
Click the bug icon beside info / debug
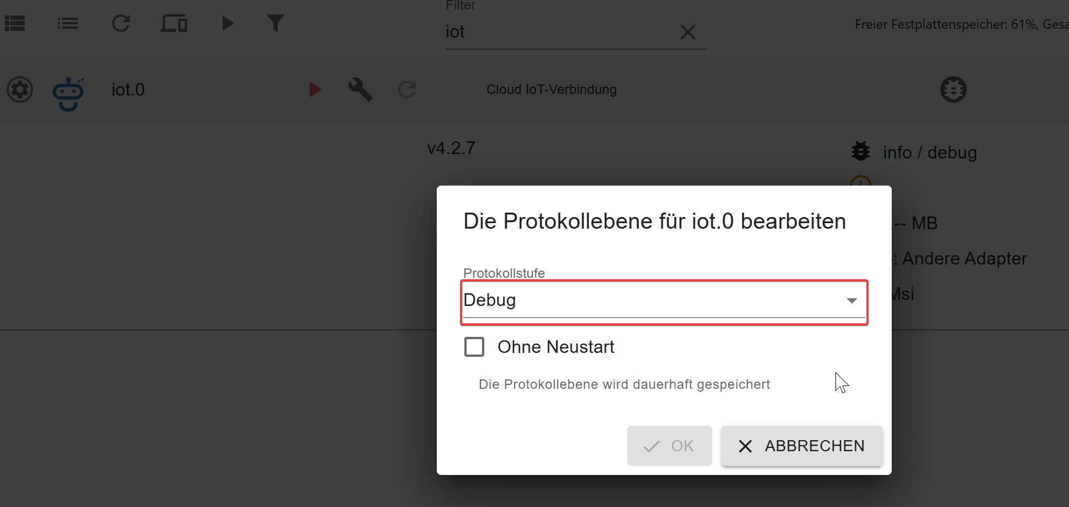tap(860, 151)
